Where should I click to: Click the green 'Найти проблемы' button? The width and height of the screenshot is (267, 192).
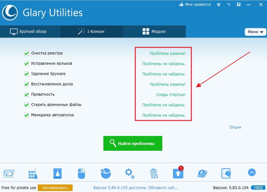point(133,143)
